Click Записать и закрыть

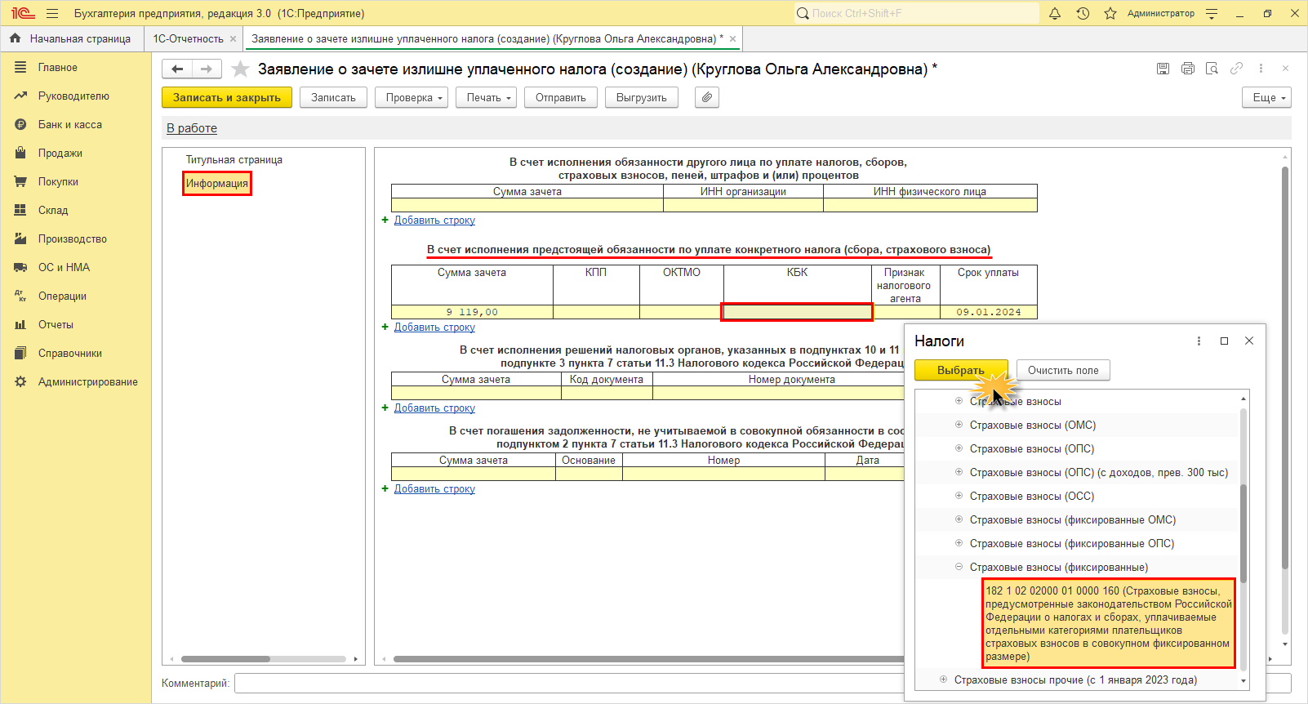click(227, 97)
